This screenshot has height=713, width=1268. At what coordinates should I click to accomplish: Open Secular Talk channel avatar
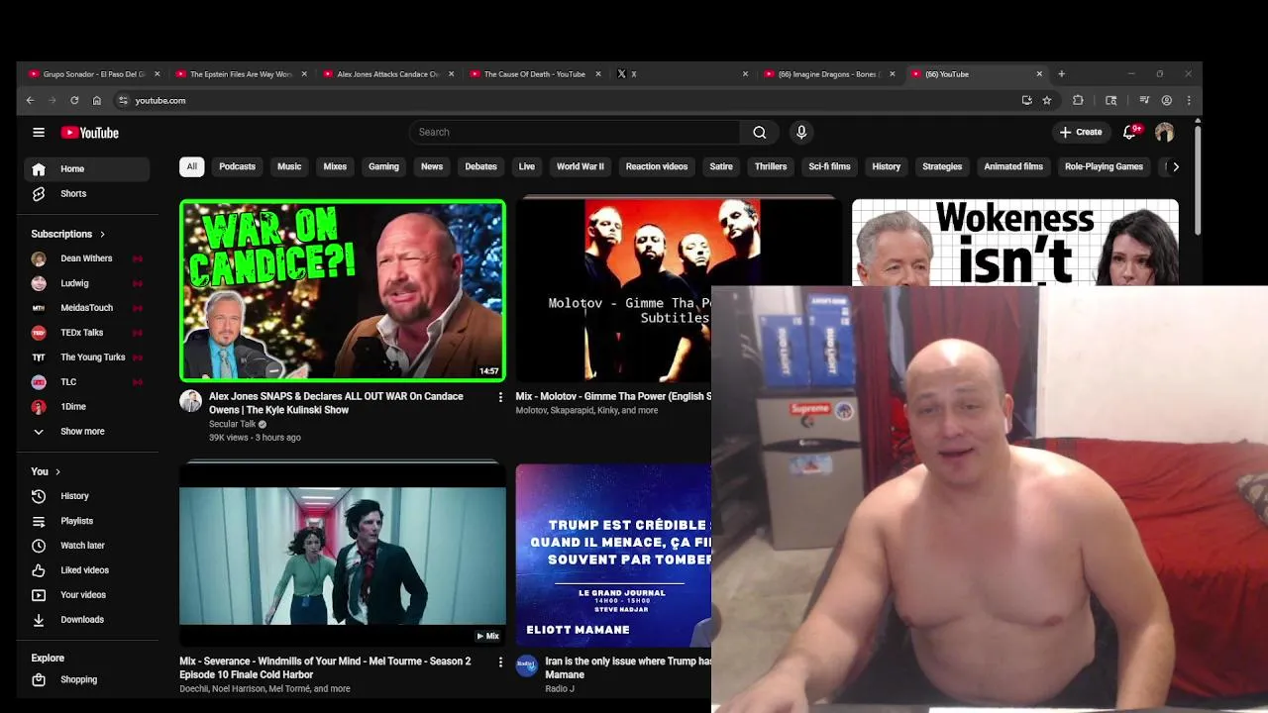pos(190,401)
